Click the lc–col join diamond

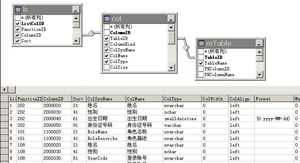click(91, 34)
